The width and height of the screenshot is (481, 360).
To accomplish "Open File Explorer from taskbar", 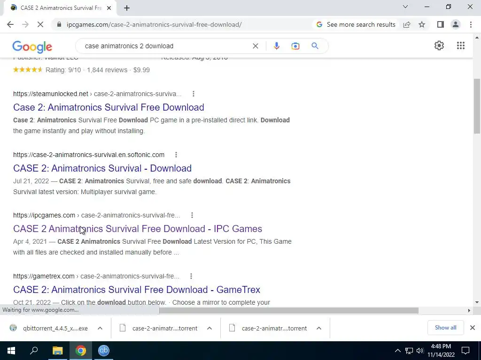I will coord(57,351).
